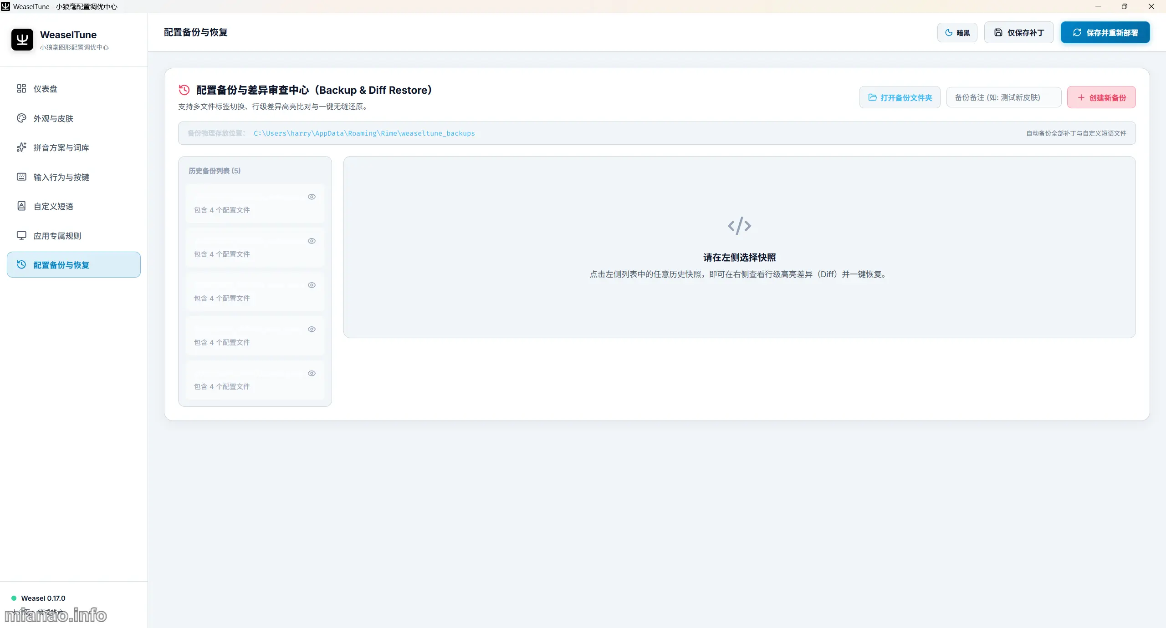
Task: Preview the first backup via its eye icon
Action: coord(312,197)
